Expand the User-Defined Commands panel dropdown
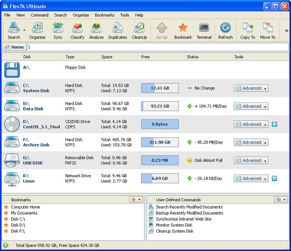Image resolution: width=291 pixels, height=251 pixels. pos(281,200)
